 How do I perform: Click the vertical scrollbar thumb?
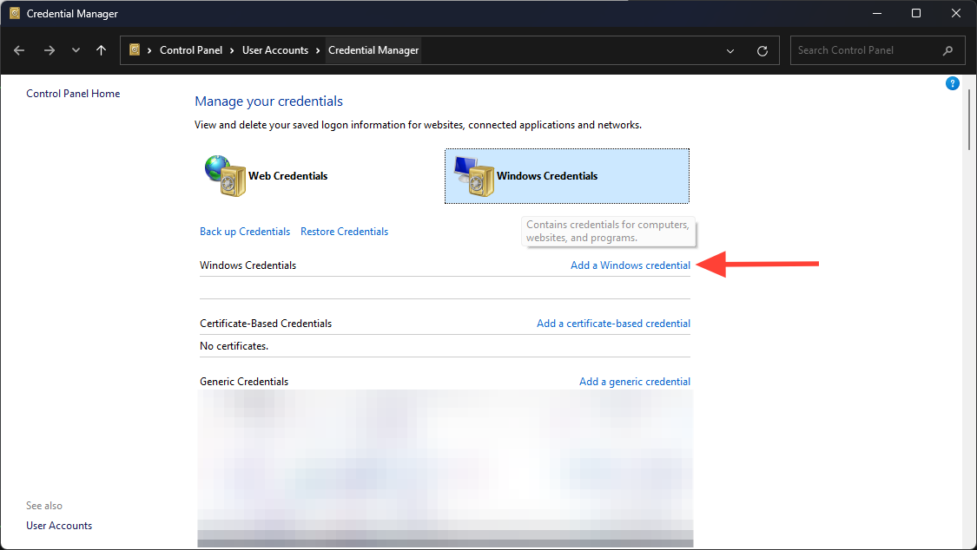[x=969, y=120]
